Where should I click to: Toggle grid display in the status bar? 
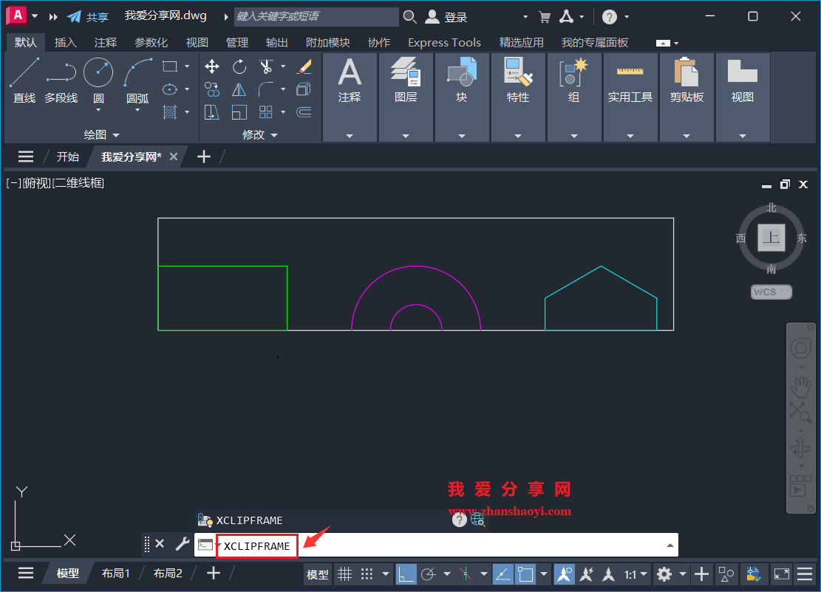pos(345,574)
